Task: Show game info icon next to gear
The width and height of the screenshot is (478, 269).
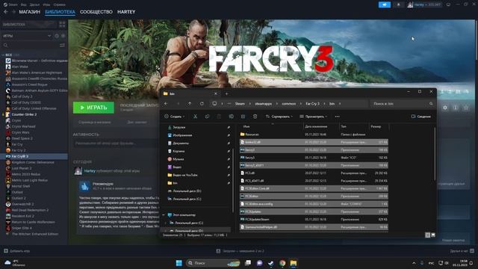Action: (456, 108)
